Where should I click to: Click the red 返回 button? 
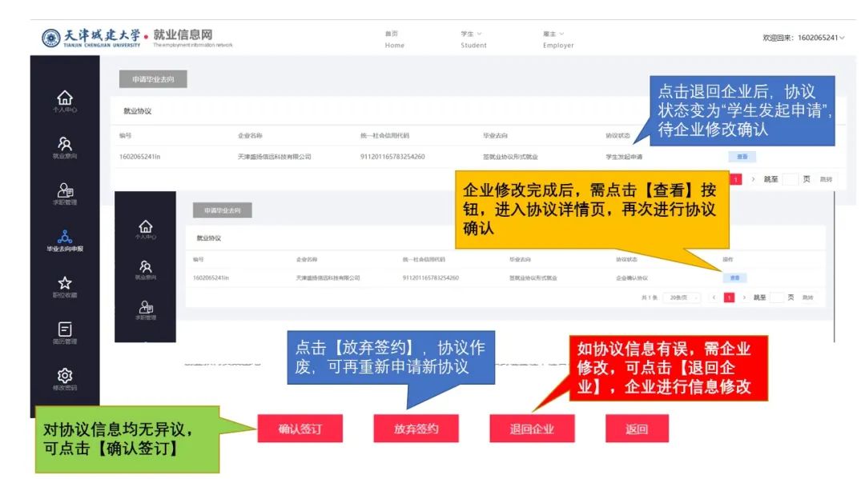[636, 429]
